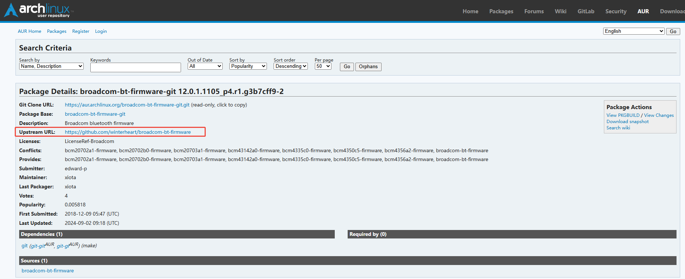Select the AUR nav item
Image resolution: width=685 pixels, height=279 pixels.
click(643, 11)
